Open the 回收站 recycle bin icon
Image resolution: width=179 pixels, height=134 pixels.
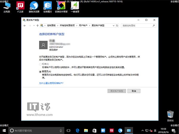170,115
